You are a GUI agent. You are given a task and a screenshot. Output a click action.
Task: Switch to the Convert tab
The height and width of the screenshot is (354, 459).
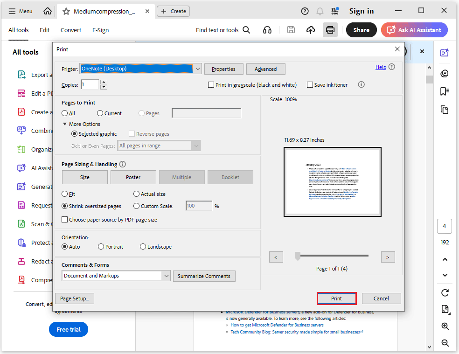coord(70,30)
